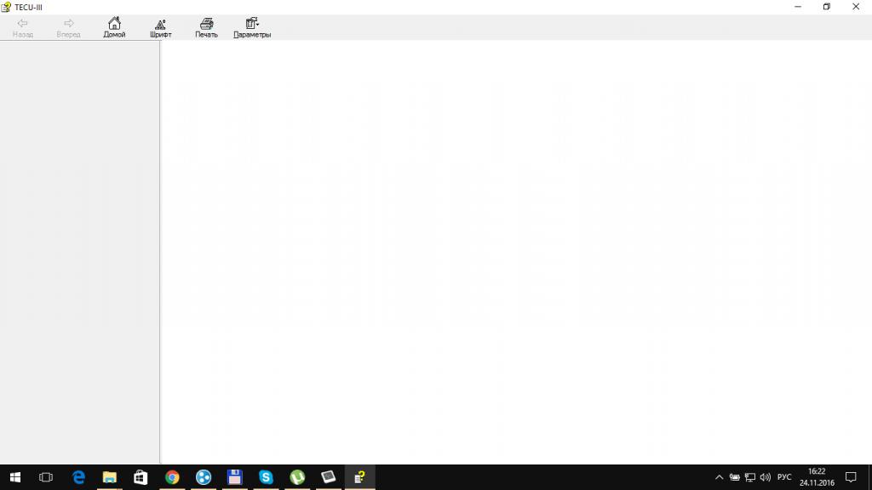The width and height of the screenshot is (872, 490).
Task: Click the volume speaker tray icon
Action: click(x=766, y=477)
